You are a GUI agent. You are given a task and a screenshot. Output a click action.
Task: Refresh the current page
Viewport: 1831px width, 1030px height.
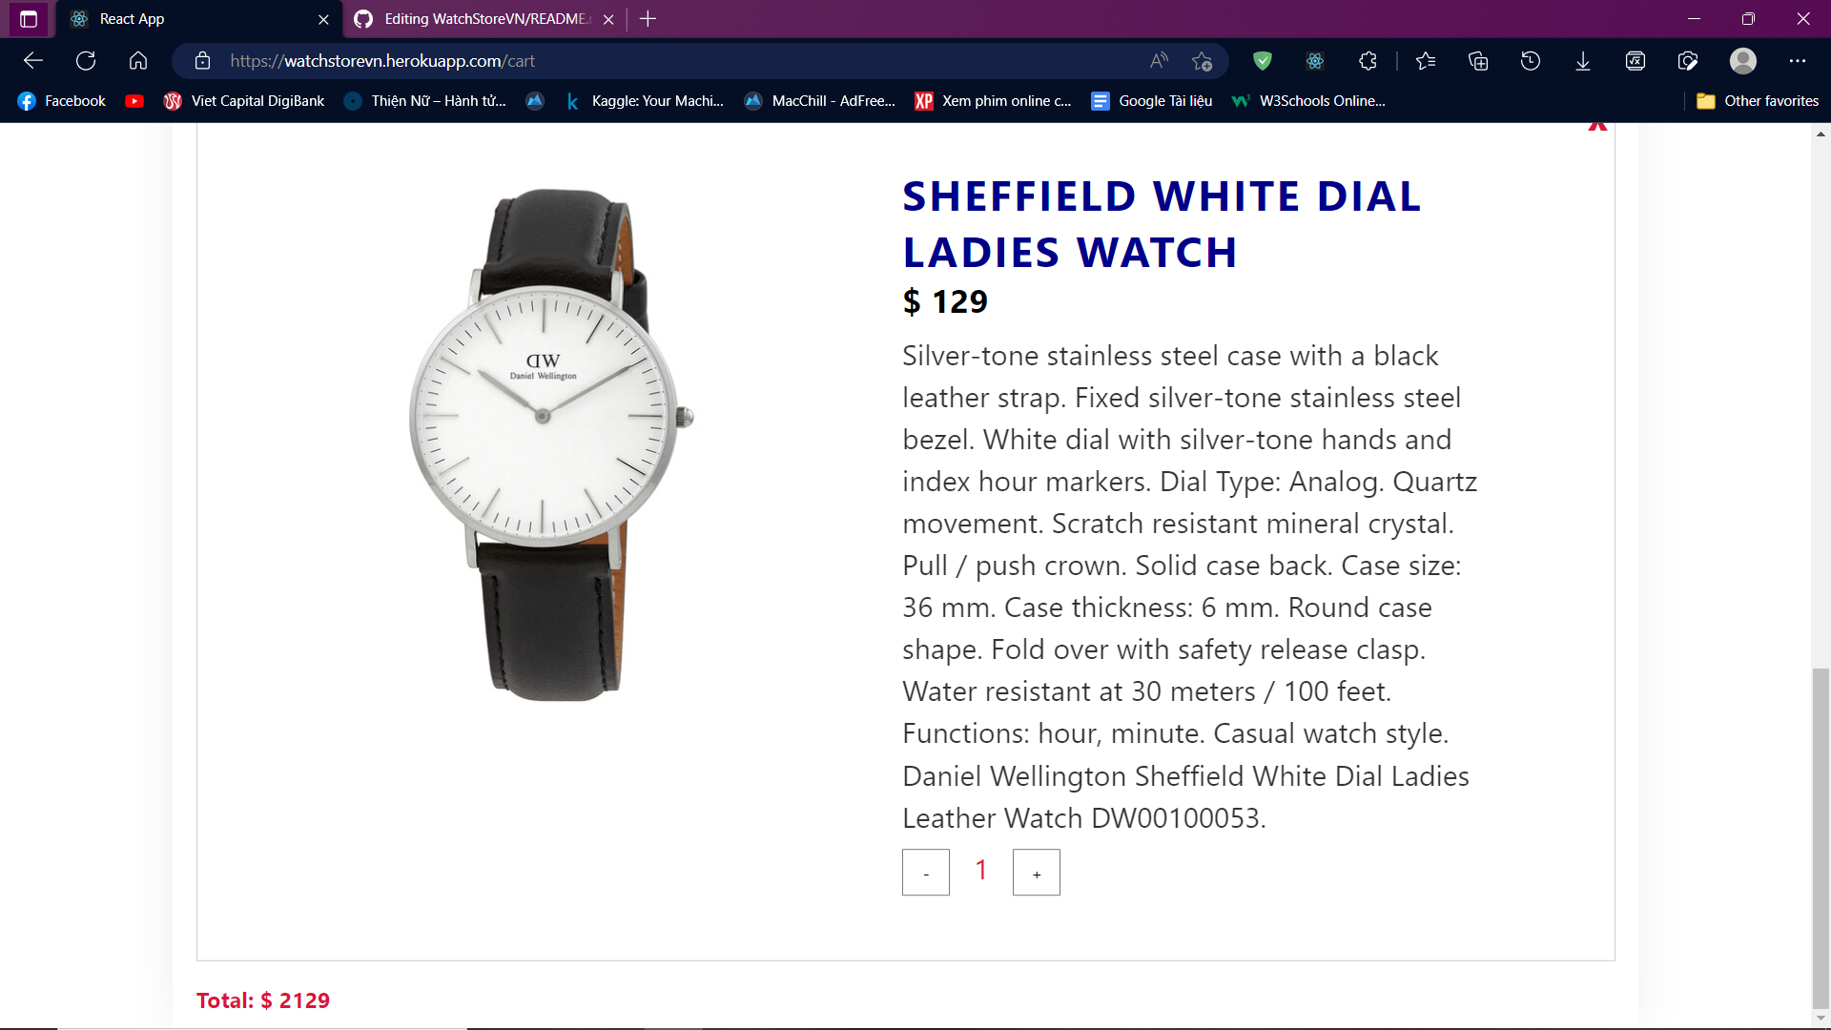point(86,61)
